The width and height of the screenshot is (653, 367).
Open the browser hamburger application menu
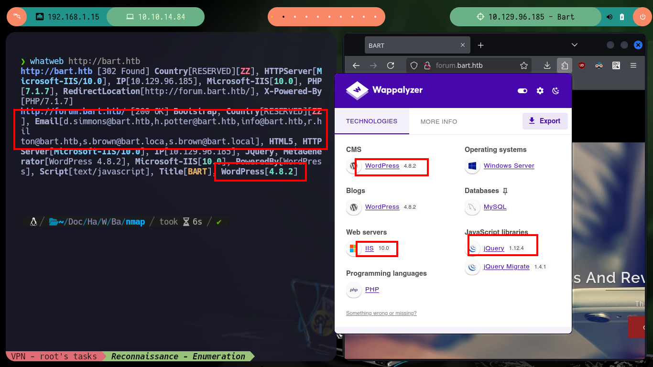pyautogui.click(x=633, y=65)
